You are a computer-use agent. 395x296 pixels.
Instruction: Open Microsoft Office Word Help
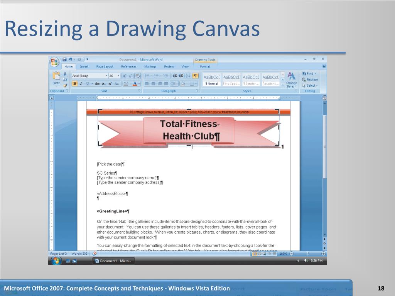[324, 66]
